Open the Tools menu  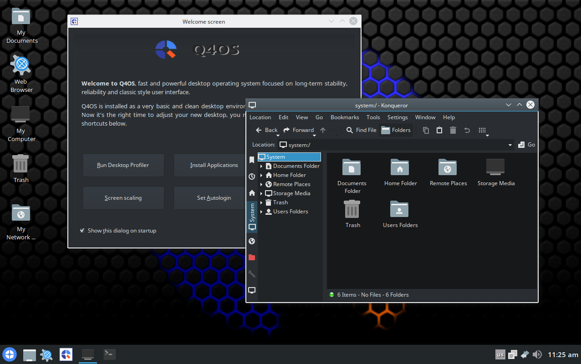coord(373,117)
